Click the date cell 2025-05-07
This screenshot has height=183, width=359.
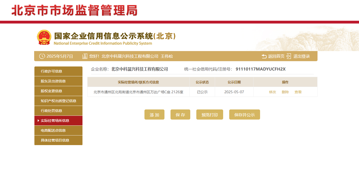[234, 92]
